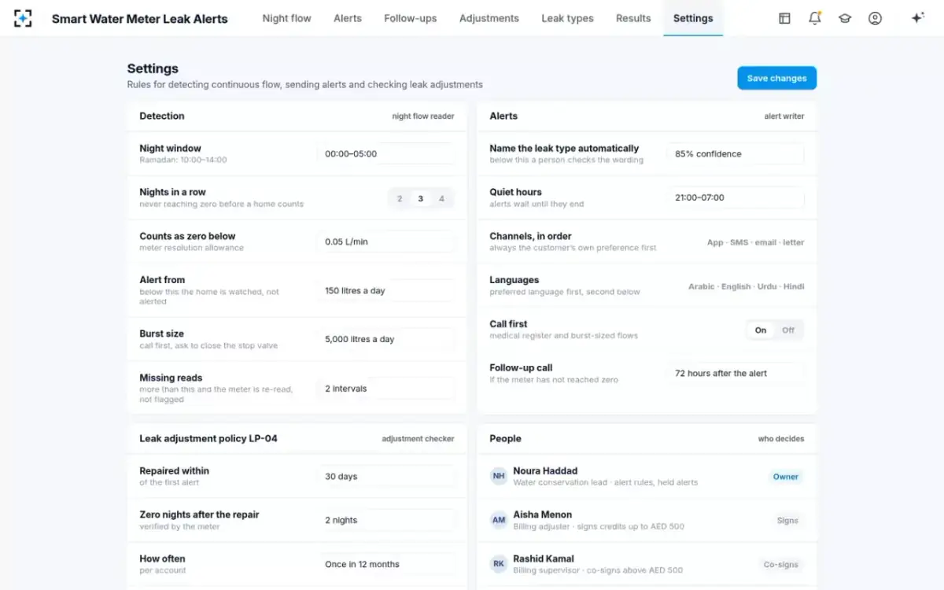Click the Counts as zero below field
Viewport: 944px width, 590px height.
point(386,242)
